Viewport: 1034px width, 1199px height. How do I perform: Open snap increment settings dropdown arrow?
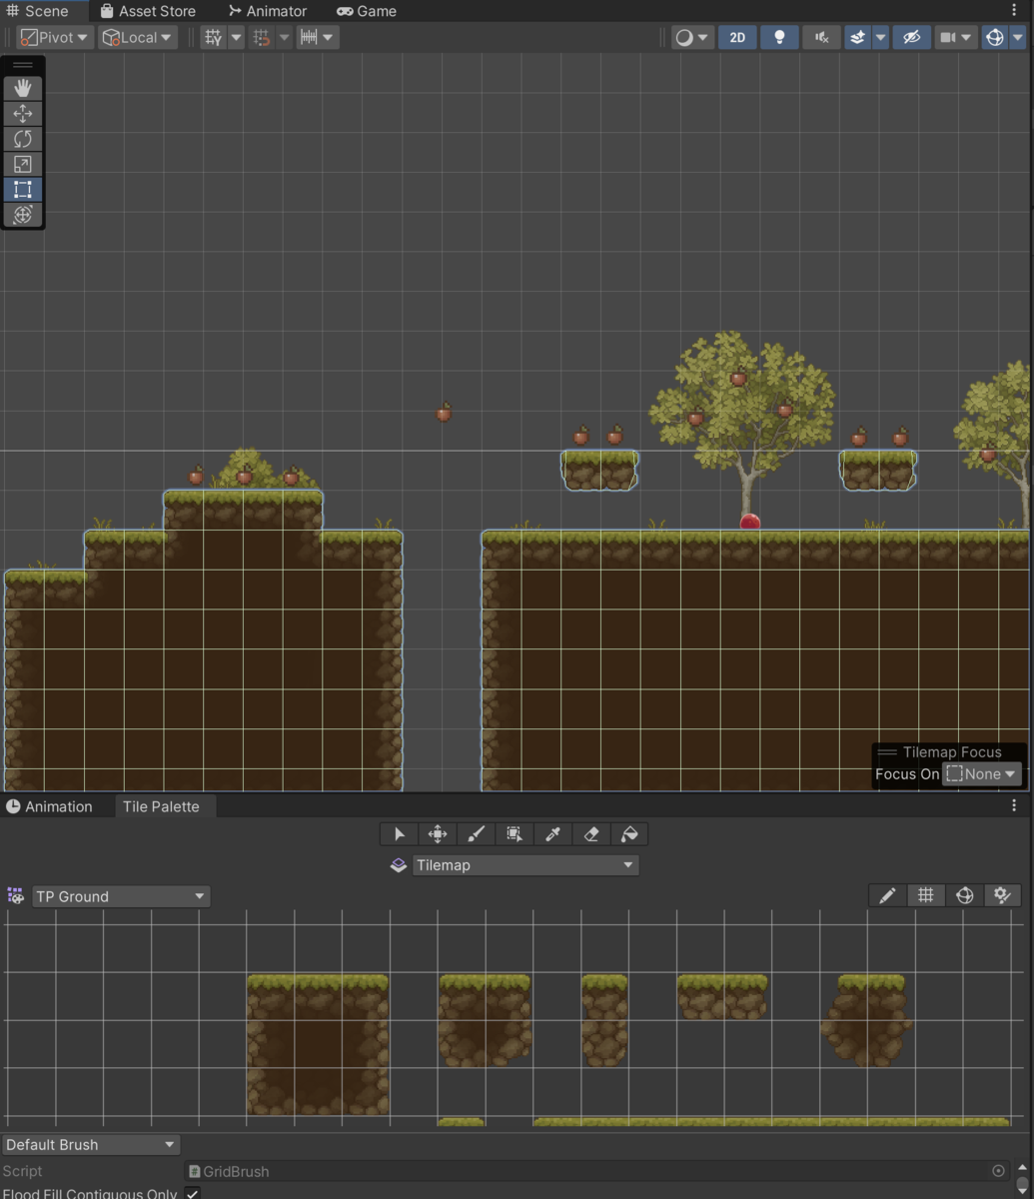click(x=284, y=38)
